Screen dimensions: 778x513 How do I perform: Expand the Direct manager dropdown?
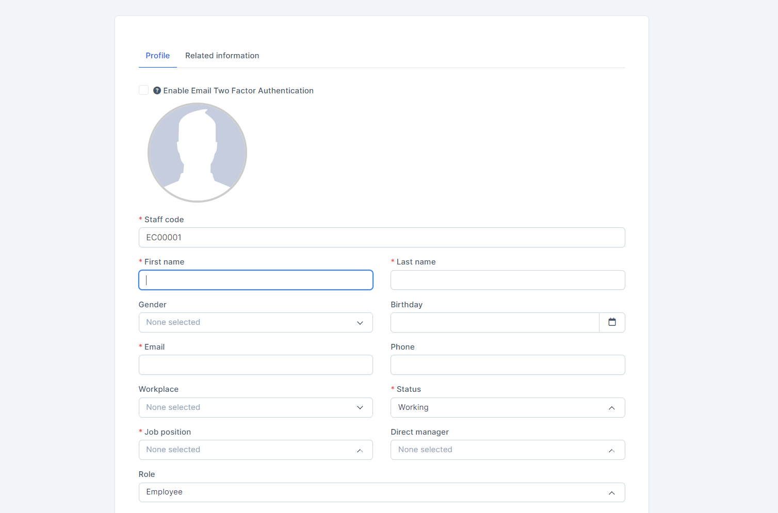[x=507, y=450]
